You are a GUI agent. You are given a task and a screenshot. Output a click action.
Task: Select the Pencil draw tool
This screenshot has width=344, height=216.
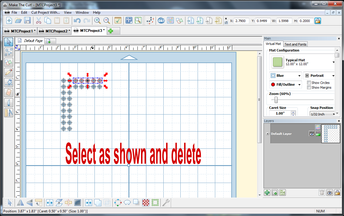point(9,72)
